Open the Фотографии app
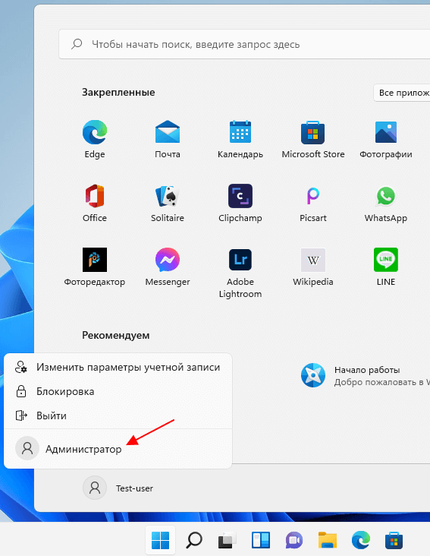This screenshot has height=556, width=430. point(386,139)
